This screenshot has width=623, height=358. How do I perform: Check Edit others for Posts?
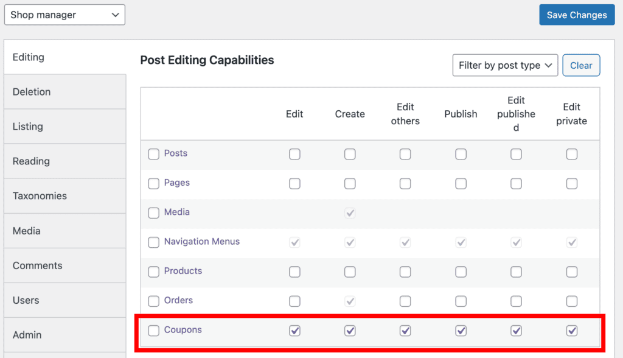coord(405,154)
